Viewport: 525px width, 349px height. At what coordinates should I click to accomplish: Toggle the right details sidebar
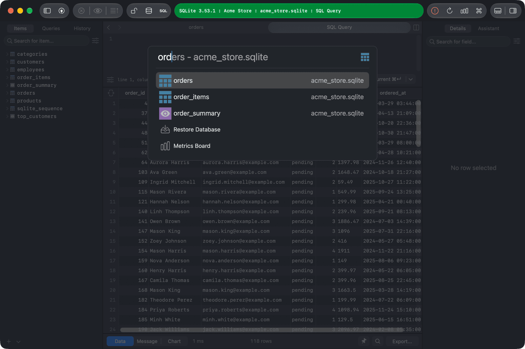click(x=513, y=11)
